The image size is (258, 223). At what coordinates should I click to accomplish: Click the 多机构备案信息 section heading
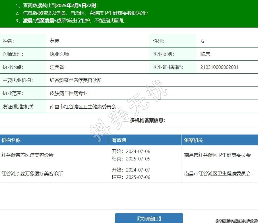[148, 120]
